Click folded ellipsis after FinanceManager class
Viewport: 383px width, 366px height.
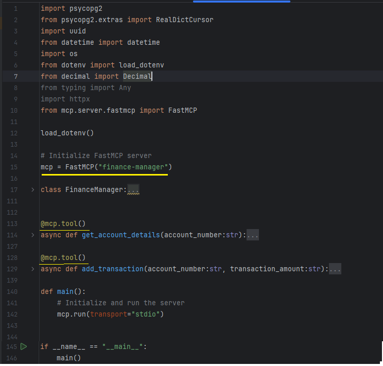133,189
